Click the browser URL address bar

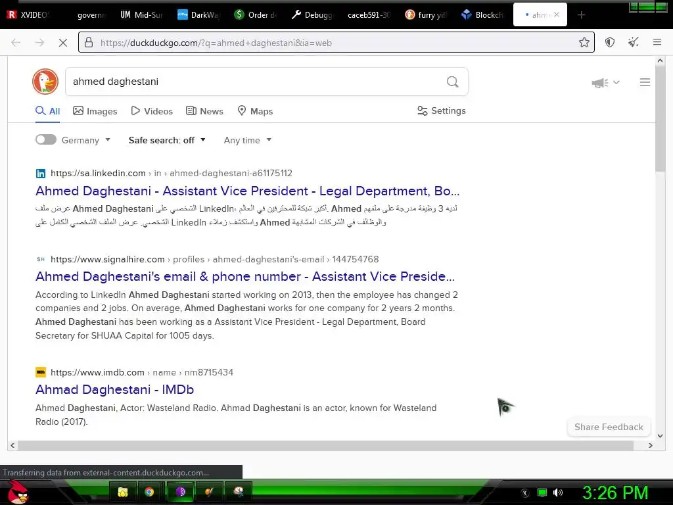(336, 43)
